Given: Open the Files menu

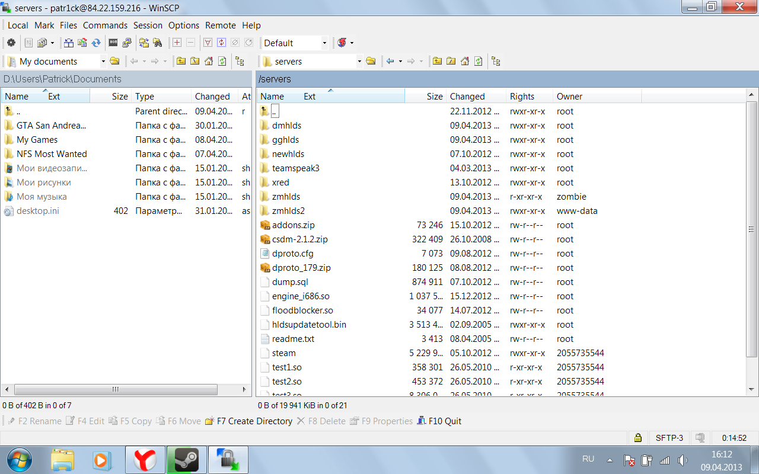Looking at the screenshot, I should 69,25.
